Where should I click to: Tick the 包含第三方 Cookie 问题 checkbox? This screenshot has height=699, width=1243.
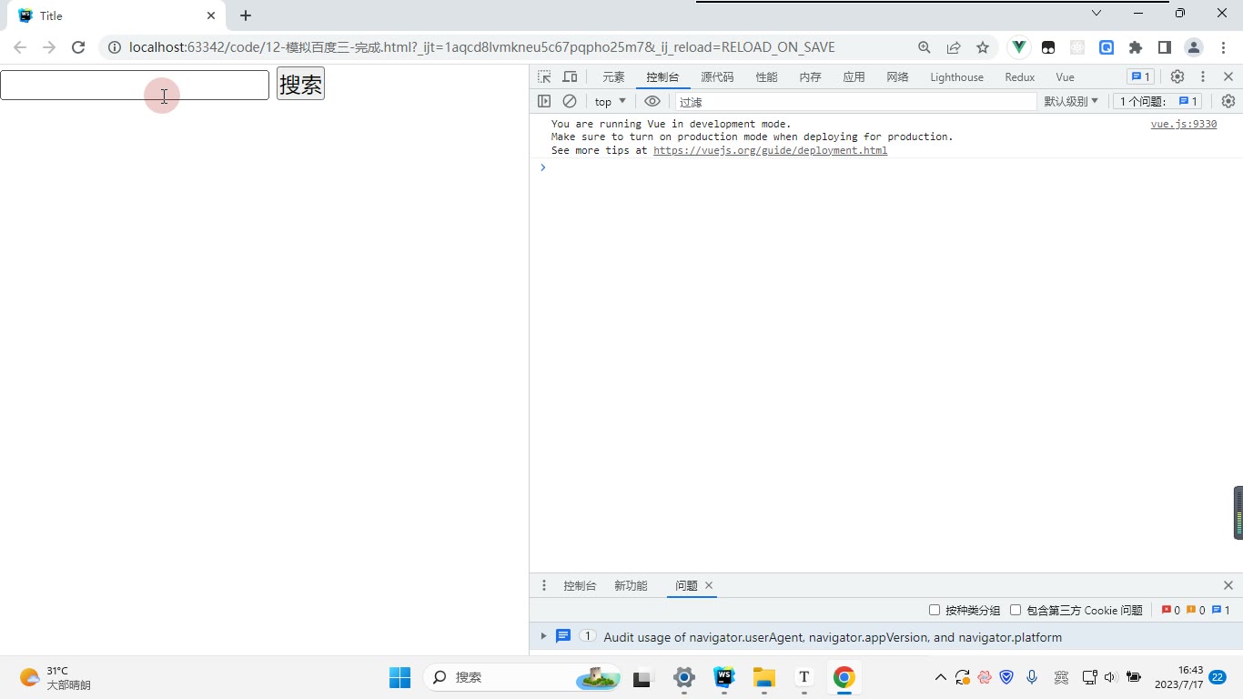[1016, 610]
